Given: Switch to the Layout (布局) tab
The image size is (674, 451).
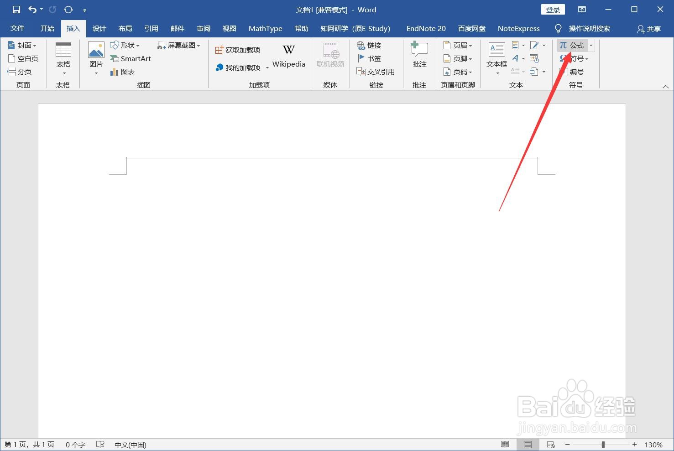Looking at the screenshot, I should (x=125, y=28).
